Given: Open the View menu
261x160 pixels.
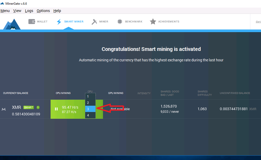Looking at the screenshot, I should 17,11.
